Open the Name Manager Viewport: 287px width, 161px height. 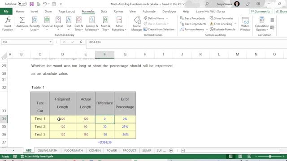[137, 24]
